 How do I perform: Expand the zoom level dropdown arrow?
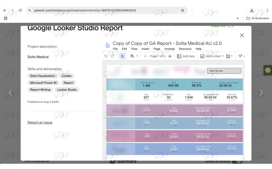tap(137, 56)
